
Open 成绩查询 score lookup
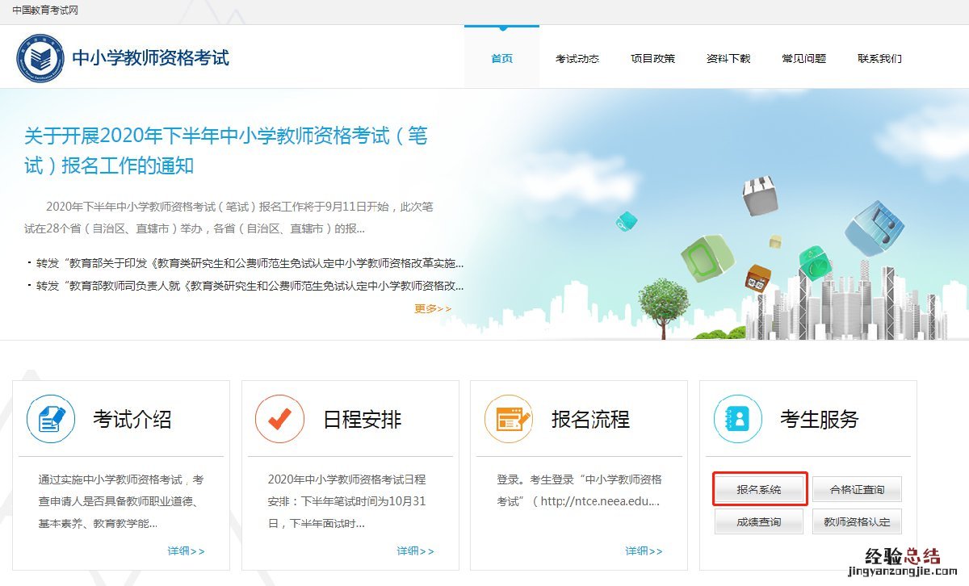759,522
